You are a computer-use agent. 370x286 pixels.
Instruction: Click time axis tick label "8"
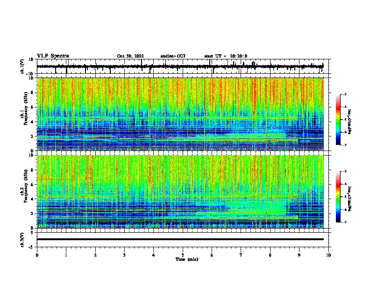click(x=270, y=255)
